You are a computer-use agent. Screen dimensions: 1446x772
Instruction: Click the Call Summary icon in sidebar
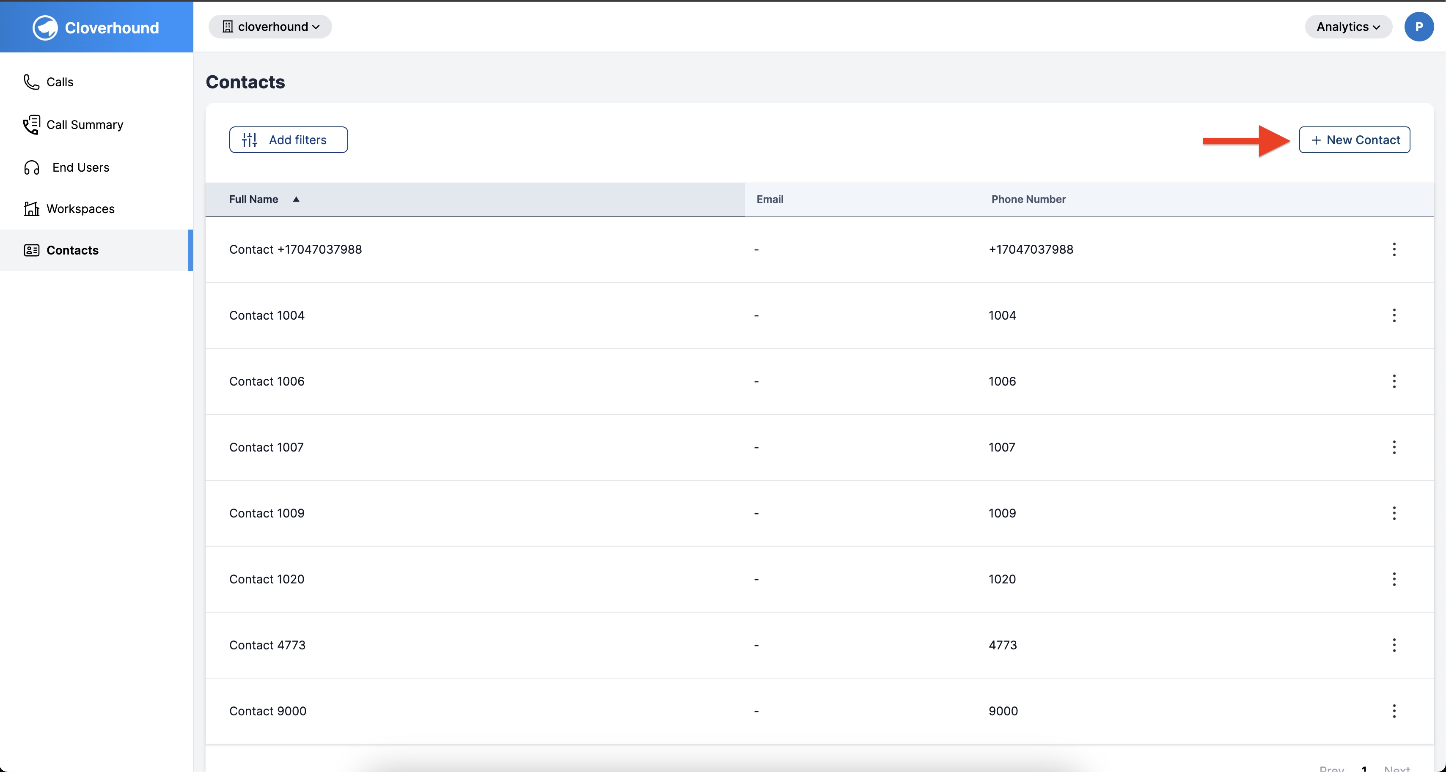click(33, 124)
